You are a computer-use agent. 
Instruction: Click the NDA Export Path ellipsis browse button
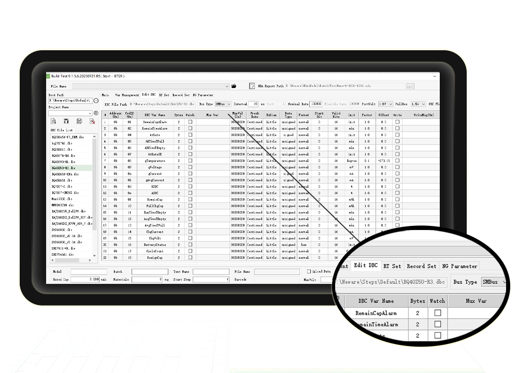pos(410,86)
